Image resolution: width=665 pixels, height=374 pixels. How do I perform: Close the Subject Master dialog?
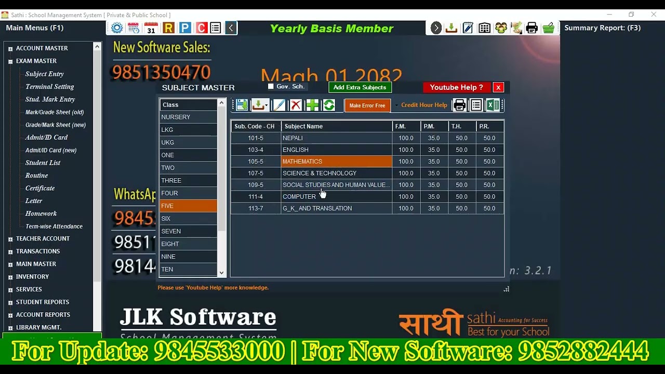tap(498, 87)
